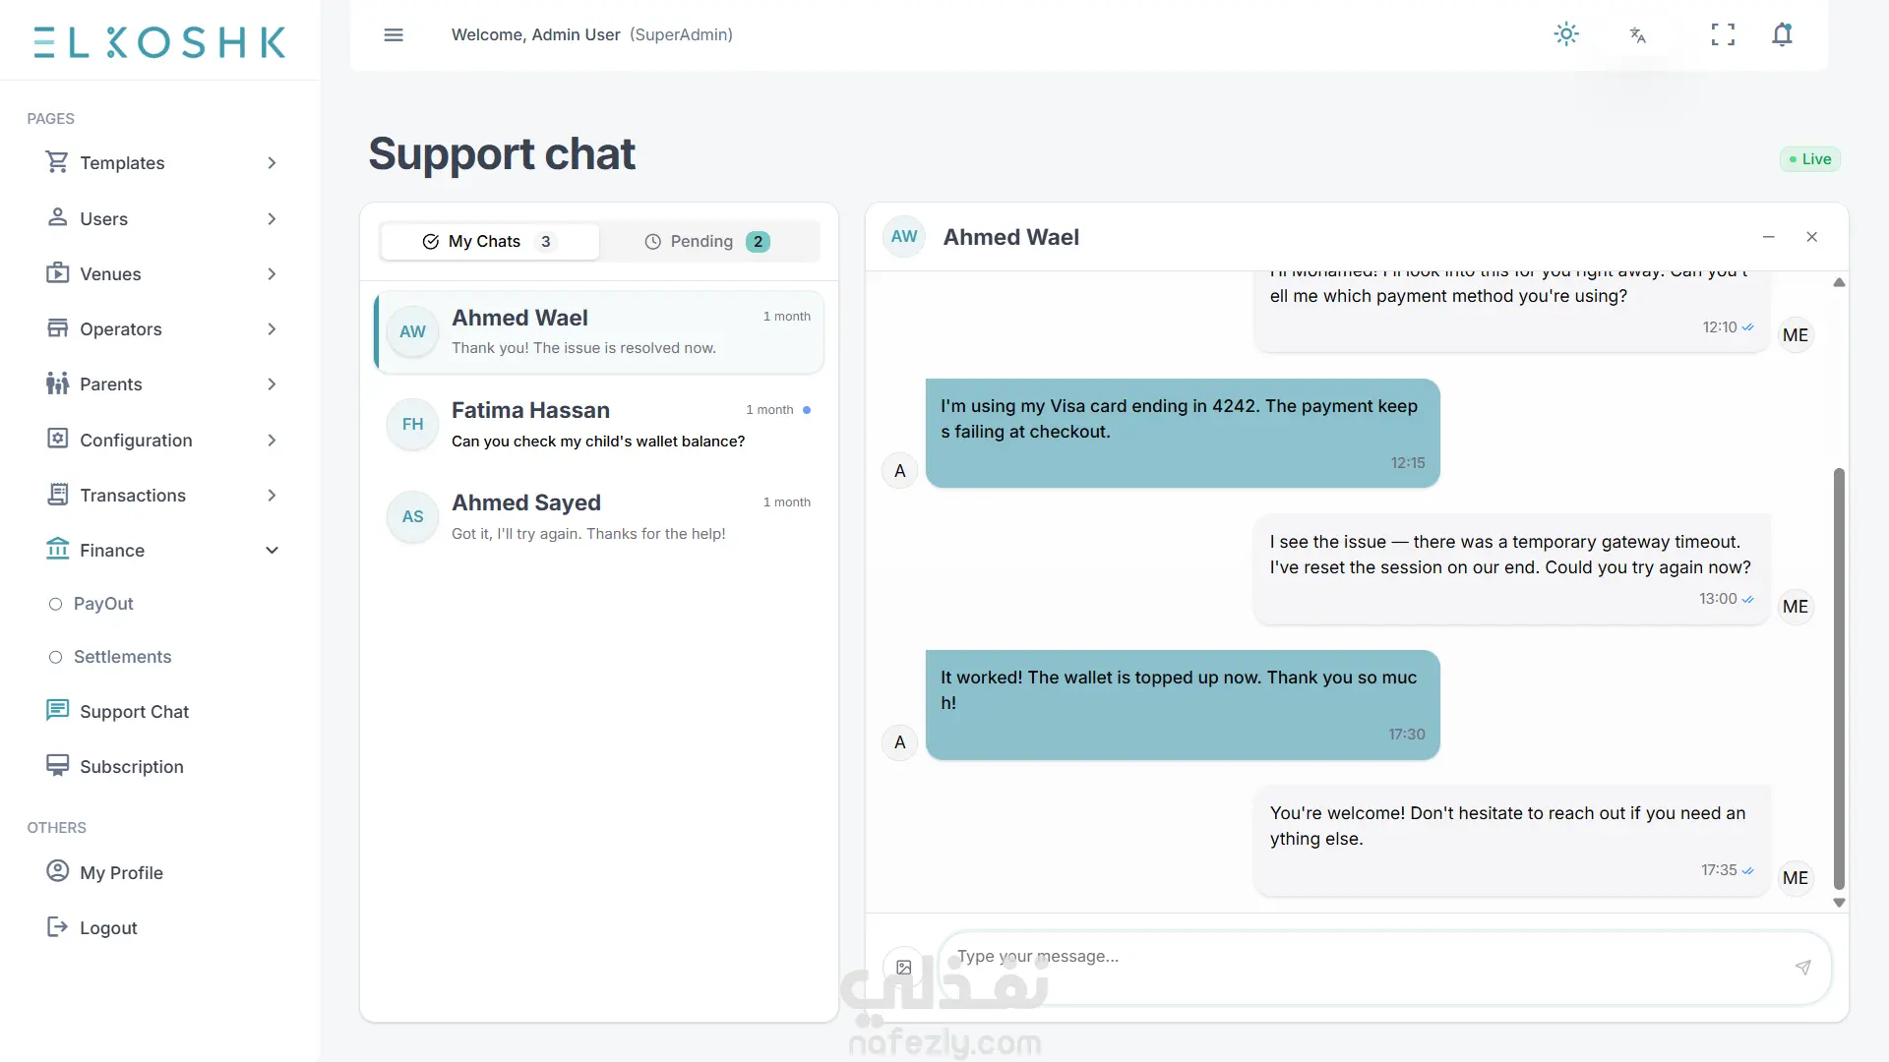The width and height of the screenshot is (1889, 1062).
Task: Open the notifications bell
Action: 1782,34
